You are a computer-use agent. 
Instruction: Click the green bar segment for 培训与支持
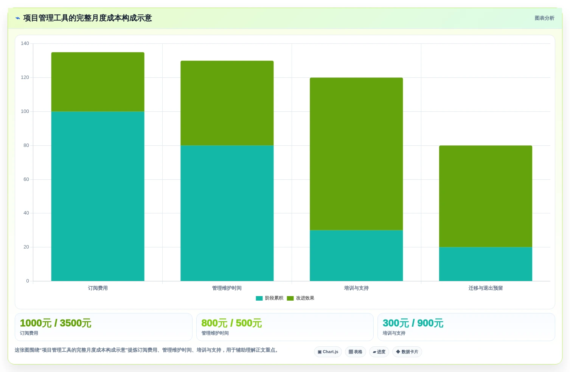point(356,154)
